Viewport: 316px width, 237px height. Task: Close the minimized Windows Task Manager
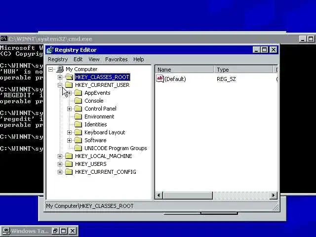(x=73, y=231)
